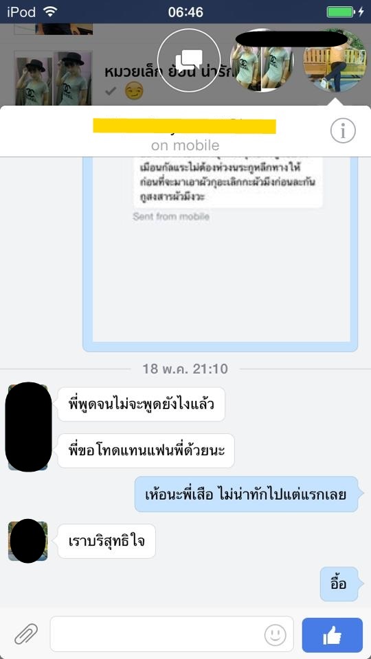Viewport: 371px width, 659px height.
Task: Open the paperclip attachment menu
Action: click(26, 634)
